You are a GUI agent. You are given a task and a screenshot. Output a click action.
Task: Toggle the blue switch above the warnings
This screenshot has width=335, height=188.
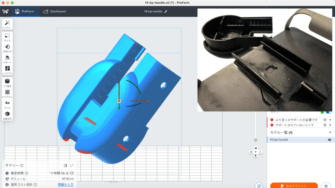tap(329, 112)
